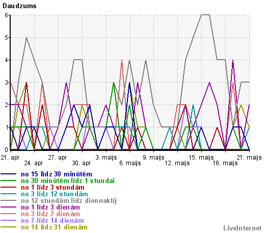This screenshot has height=233, width=265.
Task: Click the teal legend line swatch
Action: 9,194
